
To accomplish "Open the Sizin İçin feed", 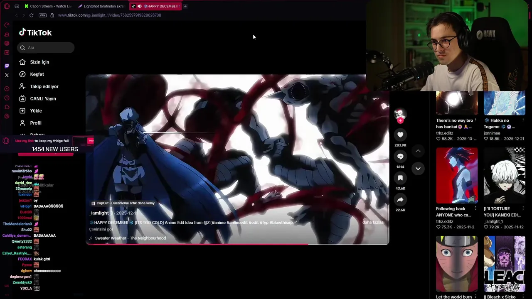I will coord(34,62).
